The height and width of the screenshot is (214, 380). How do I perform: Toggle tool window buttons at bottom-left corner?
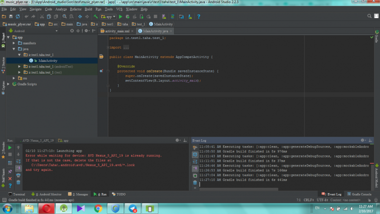[x=3, y=200]
